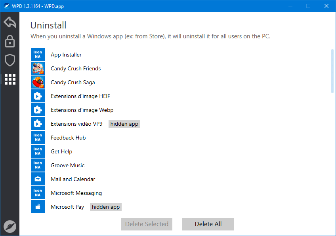Image resolution: width=336 pixels, height=236 pixels.
Task: Select the Candy Crush Saga label
Action: click(x=73, y=83)
